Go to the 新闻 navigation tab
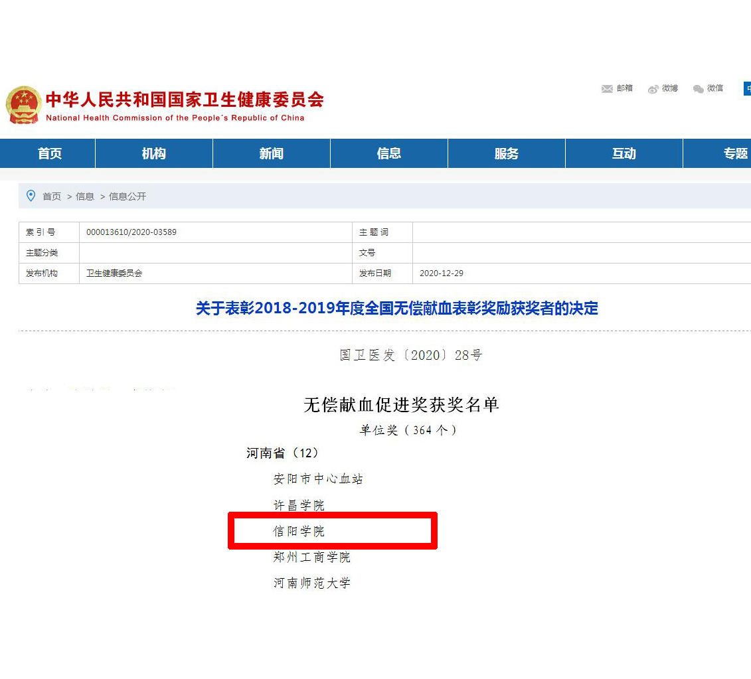Image resolution: width=751 pixels, height=679 pixels. coord(271,153)
